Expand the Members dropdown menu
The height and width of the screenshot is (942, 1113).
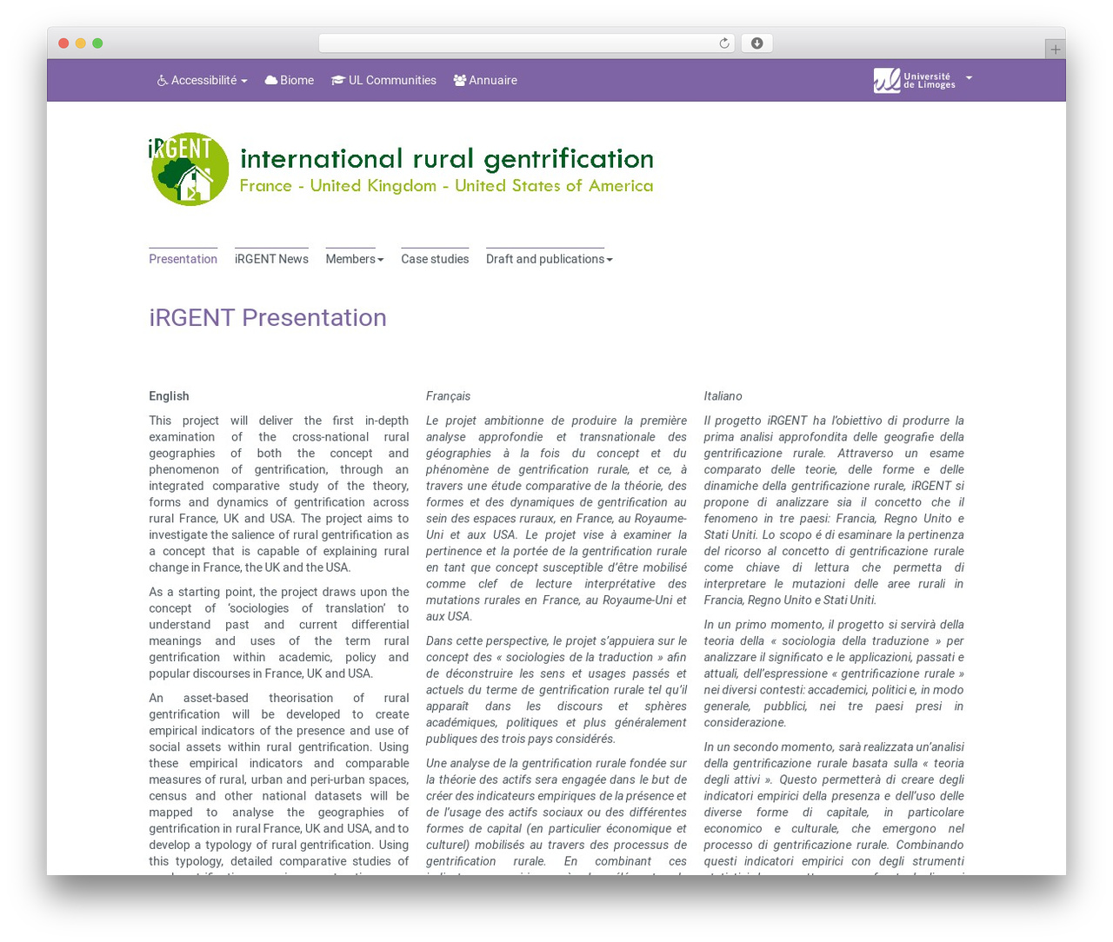(354, 259)
